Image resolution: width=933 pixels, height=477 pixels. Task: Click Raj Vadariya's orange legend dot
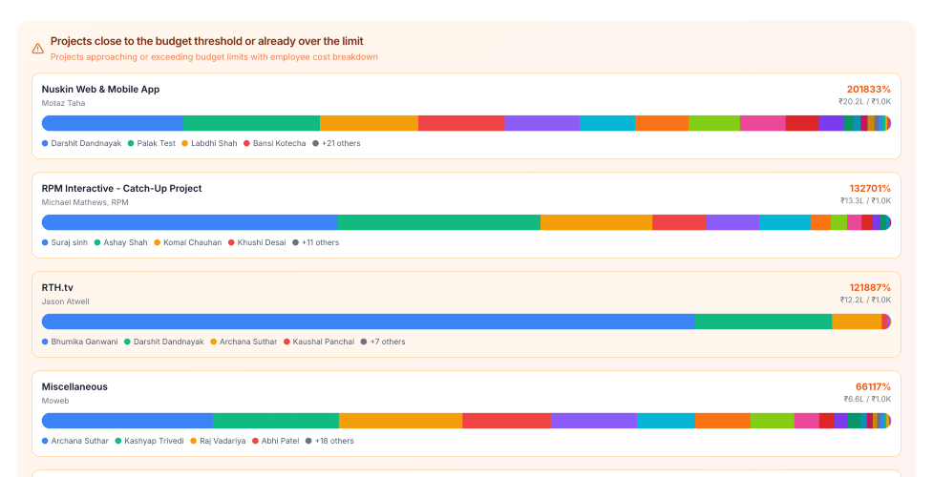click(193, 441)
